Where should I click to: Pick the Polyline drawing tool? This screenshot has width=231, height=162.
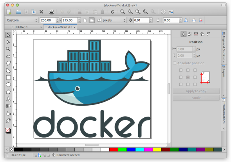click(8, 63)
